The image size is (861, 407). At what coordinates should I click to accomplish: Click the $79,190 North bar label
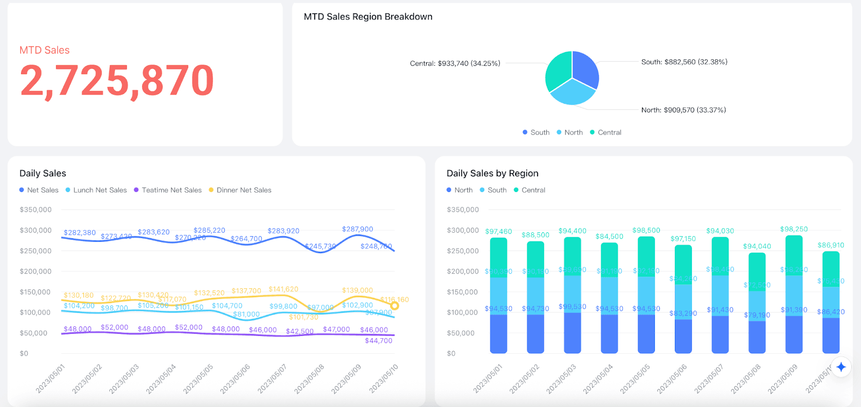757,315
